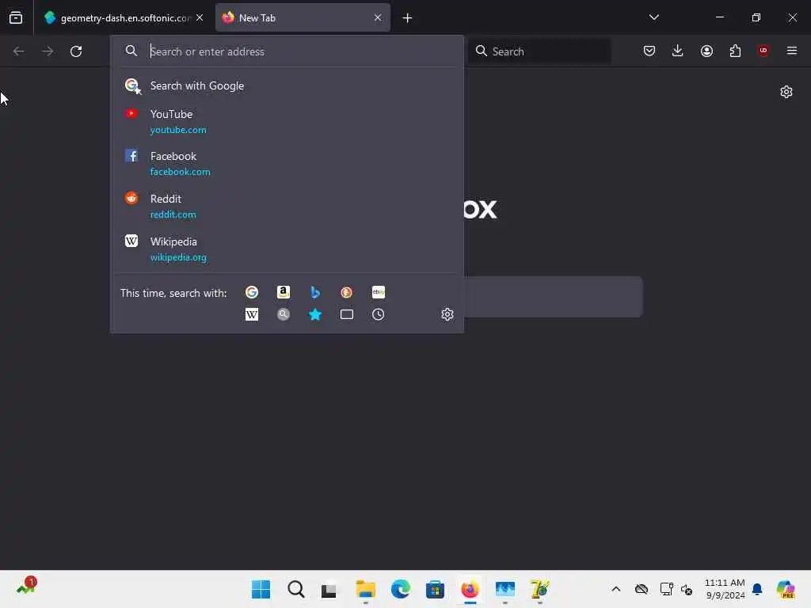Screen dimensions: 811x608
Task: Expand the list all tabs chevron
Action: point(653,17)
